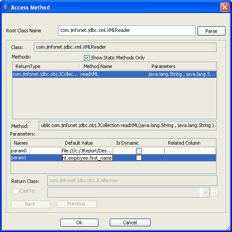The height and width of the screenshot is (232, 232).
Task: Enable the CastTo checkbox
Action: click(15, 191)
